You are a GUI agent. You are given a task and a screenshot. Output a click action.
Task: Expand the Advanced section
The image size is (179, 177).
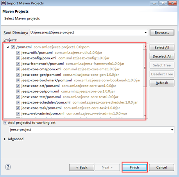pos(5,139)
